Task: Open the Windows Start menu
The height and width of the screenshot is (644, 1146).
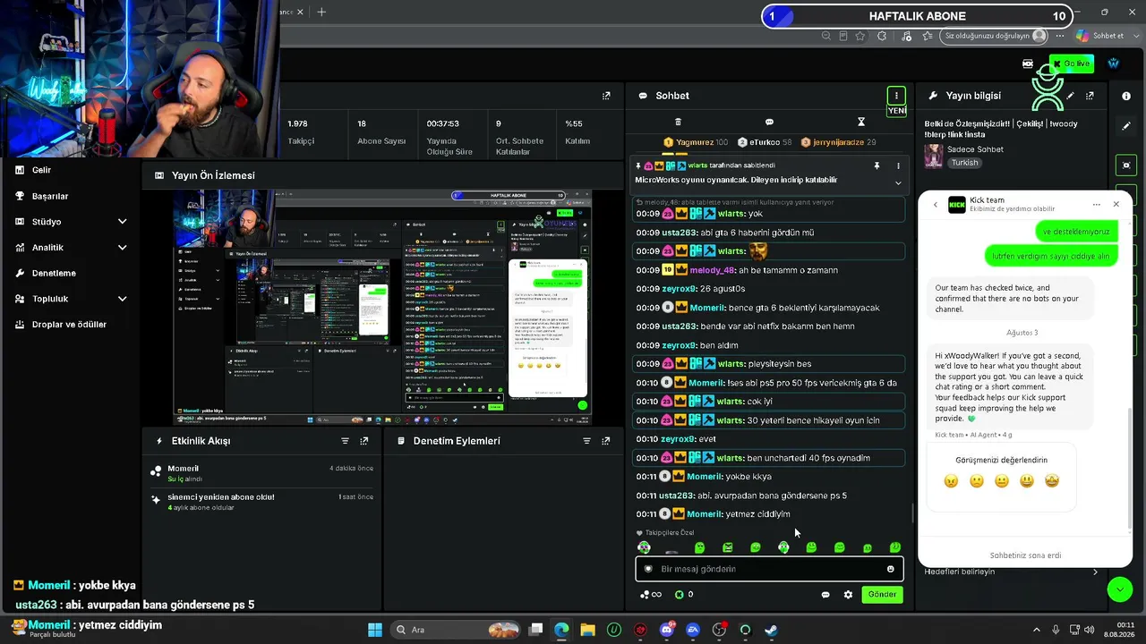Action: (375, 630)
